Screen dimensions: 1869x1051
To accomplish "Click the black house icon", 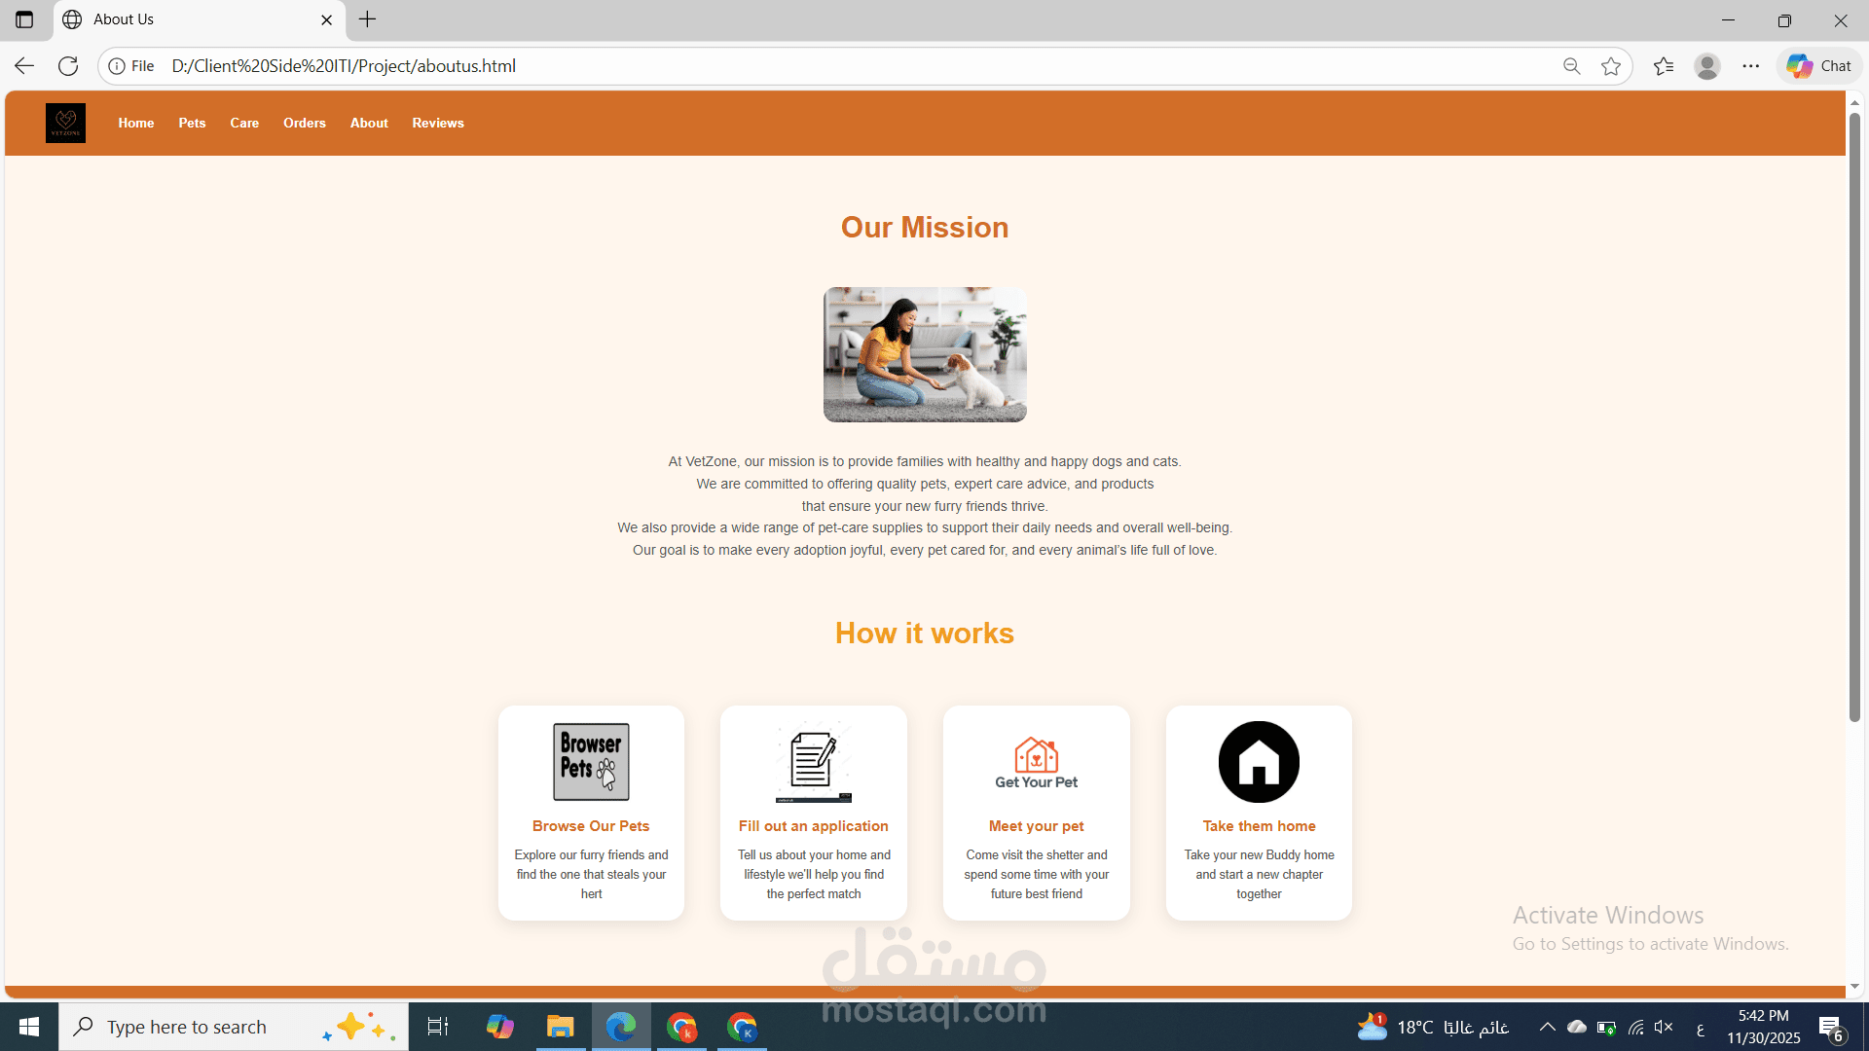I will [x=1259, y=762].
